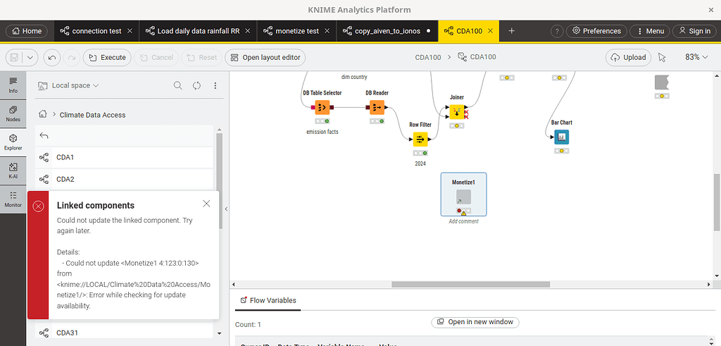Open the Info side panel
The height and width of the screenshot is (346, 721).
[13, 85]
